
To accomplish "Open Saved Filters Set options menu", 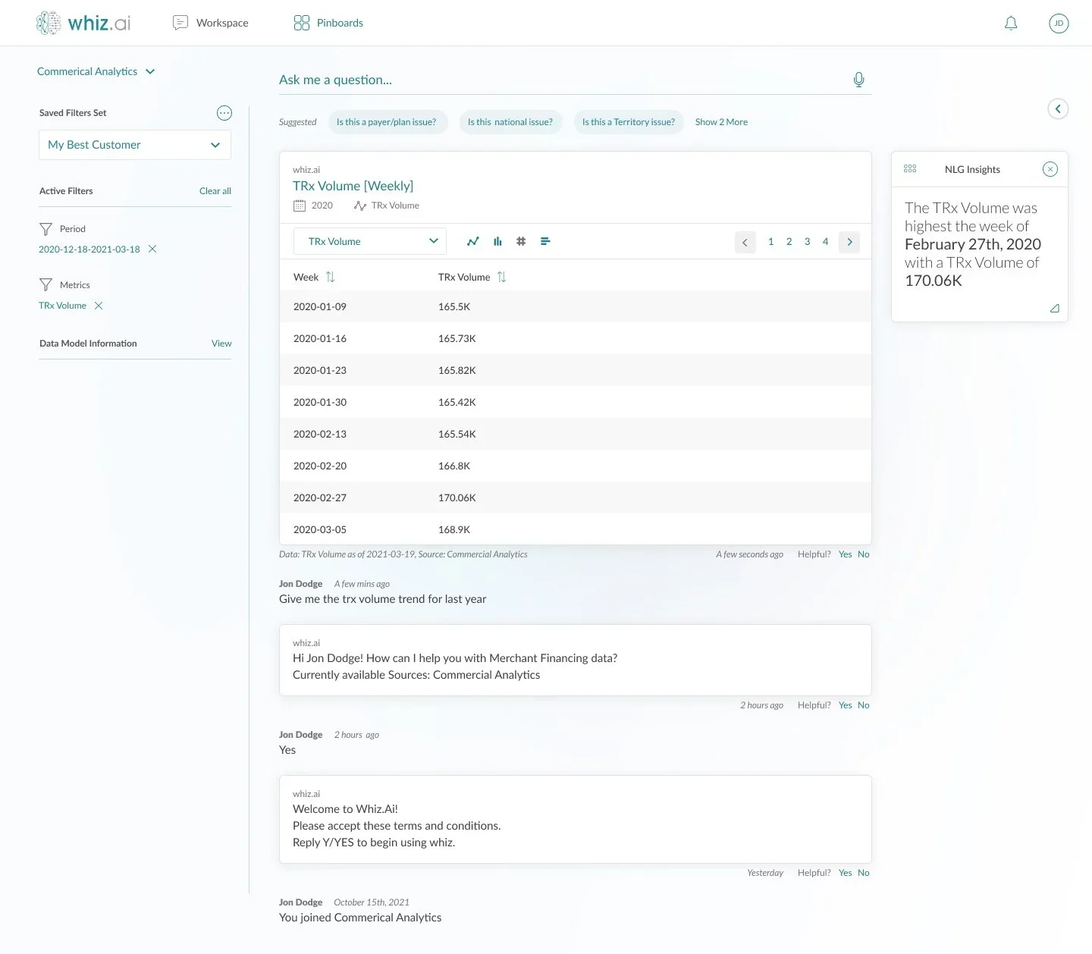I will pos(224,113).
